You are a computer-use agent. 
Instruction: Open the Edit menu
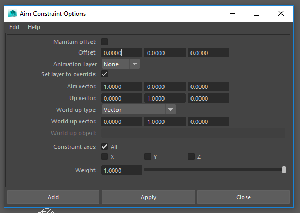[14, 27]
